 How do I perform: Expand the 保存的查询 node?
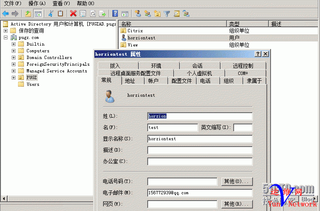[6, 31]
